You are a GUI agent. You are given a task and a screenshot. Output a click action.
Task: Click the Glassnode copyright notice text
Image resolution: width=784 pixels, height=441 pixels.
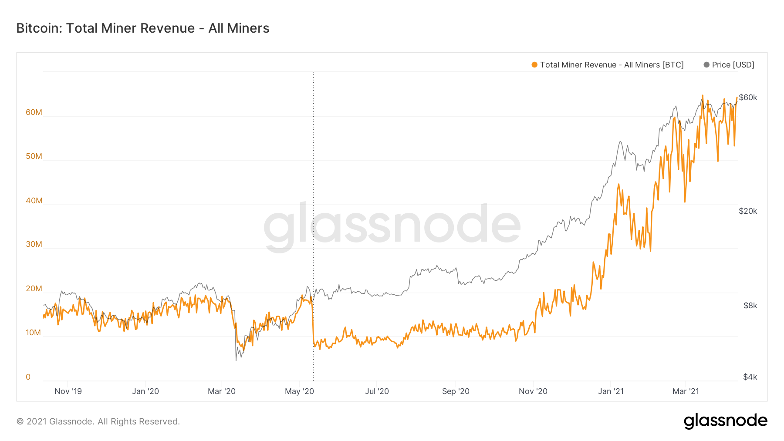click(x=98, y=421)
